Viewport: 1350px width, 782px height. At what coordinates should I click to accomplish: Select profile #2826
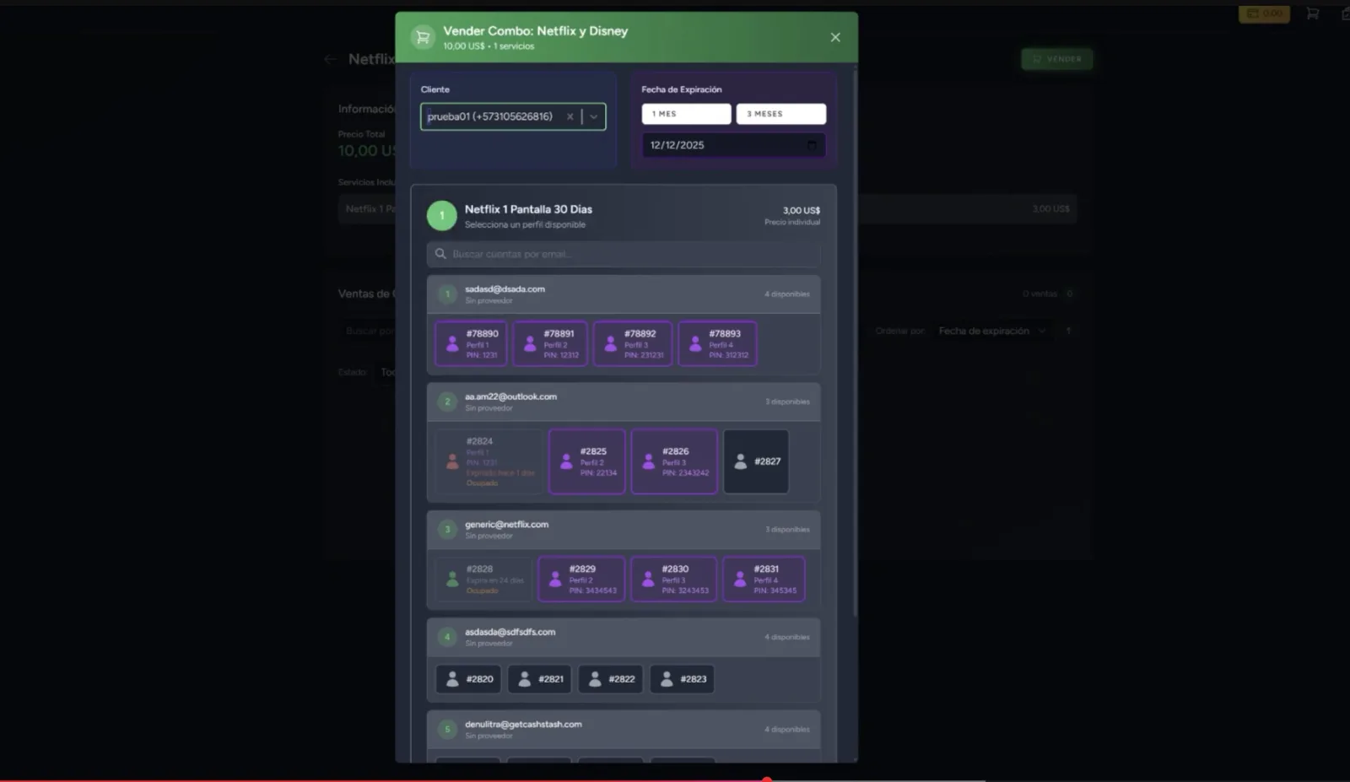click(674, 461)
